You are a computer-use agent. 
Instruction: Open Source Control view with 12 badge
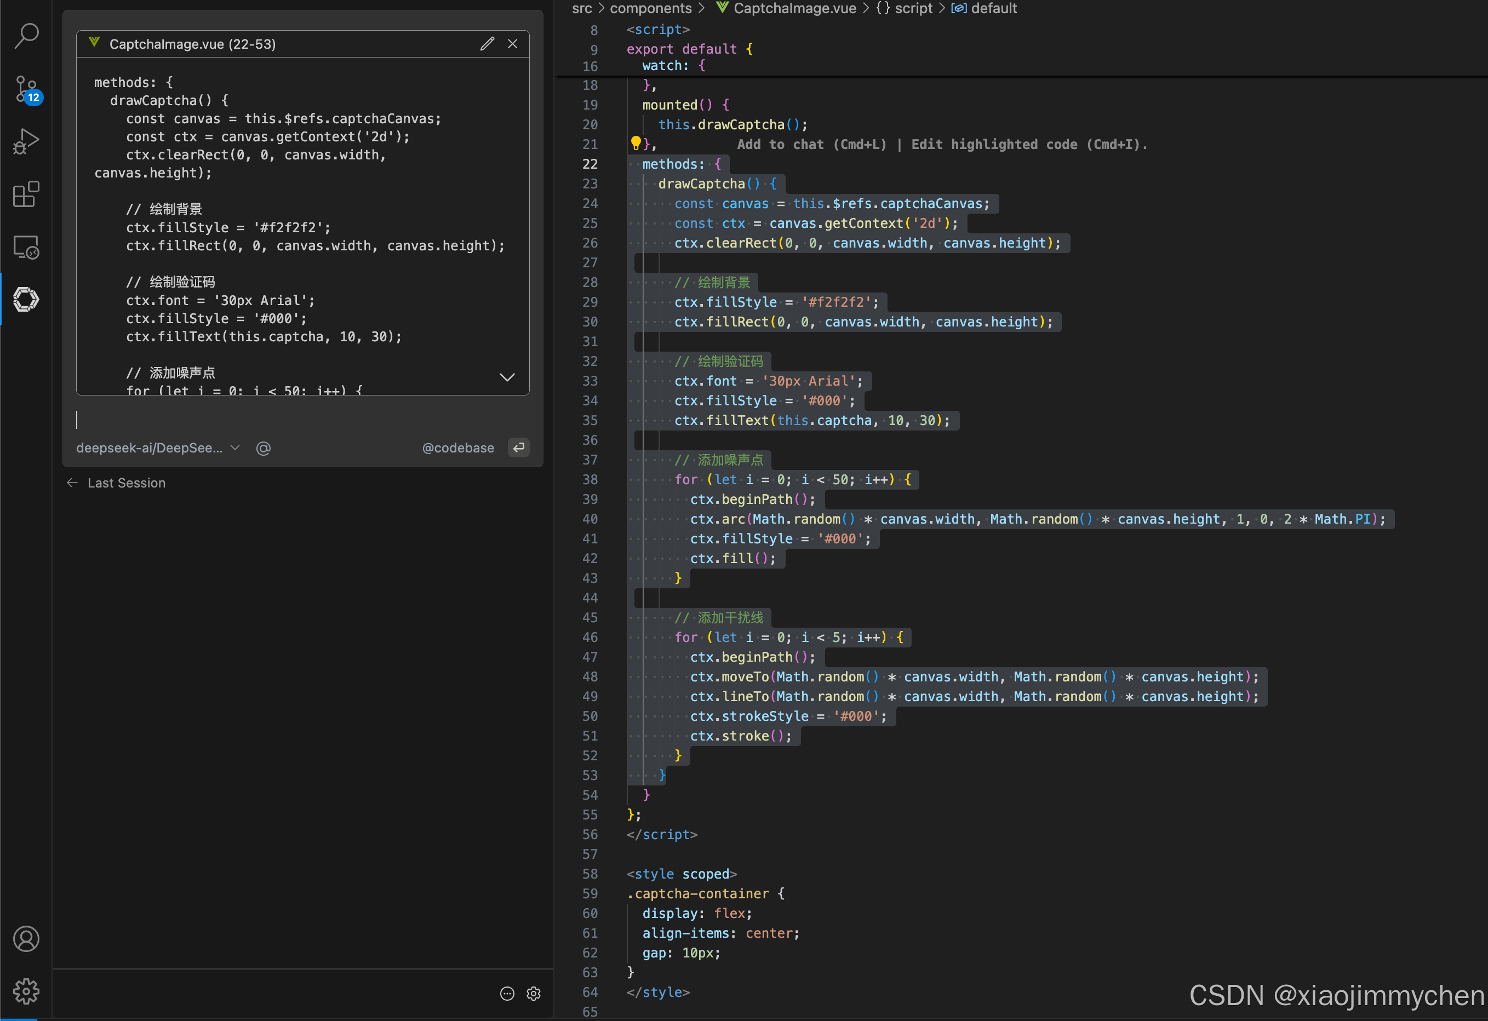26,89
